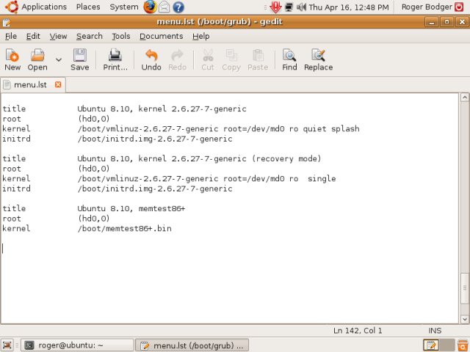Click the '/boot/memtest86+.bin' kernel line
This screenshot has height=352, width=470.
pos(87,229)
